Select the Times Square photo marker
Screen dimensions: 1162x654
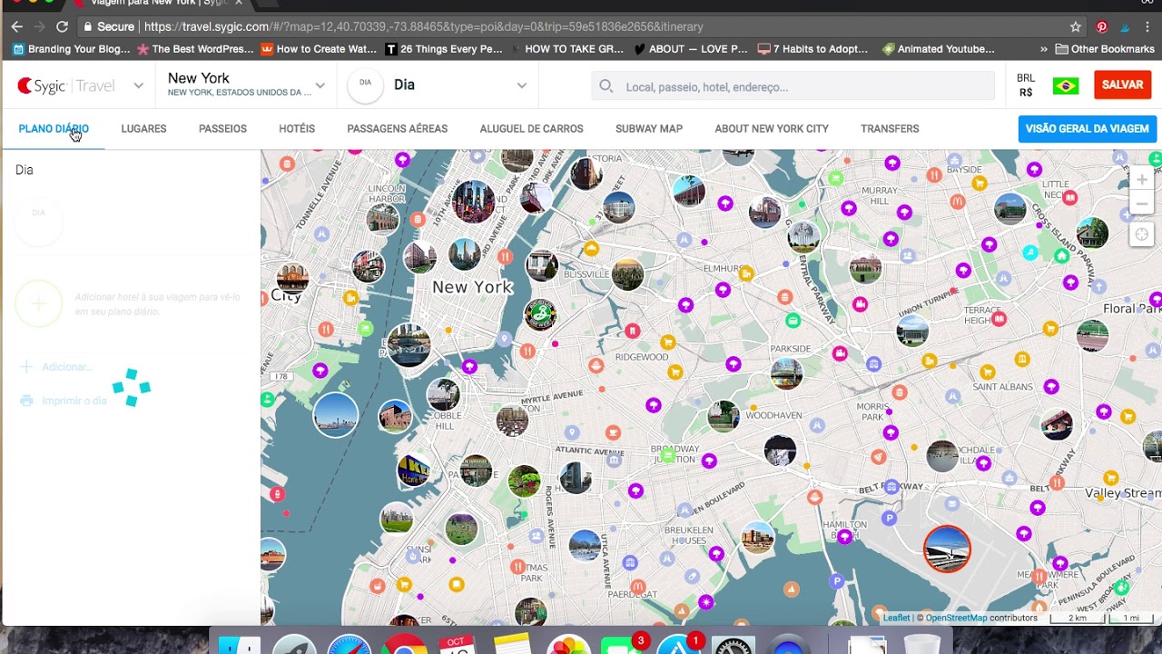tap(474, 201)
